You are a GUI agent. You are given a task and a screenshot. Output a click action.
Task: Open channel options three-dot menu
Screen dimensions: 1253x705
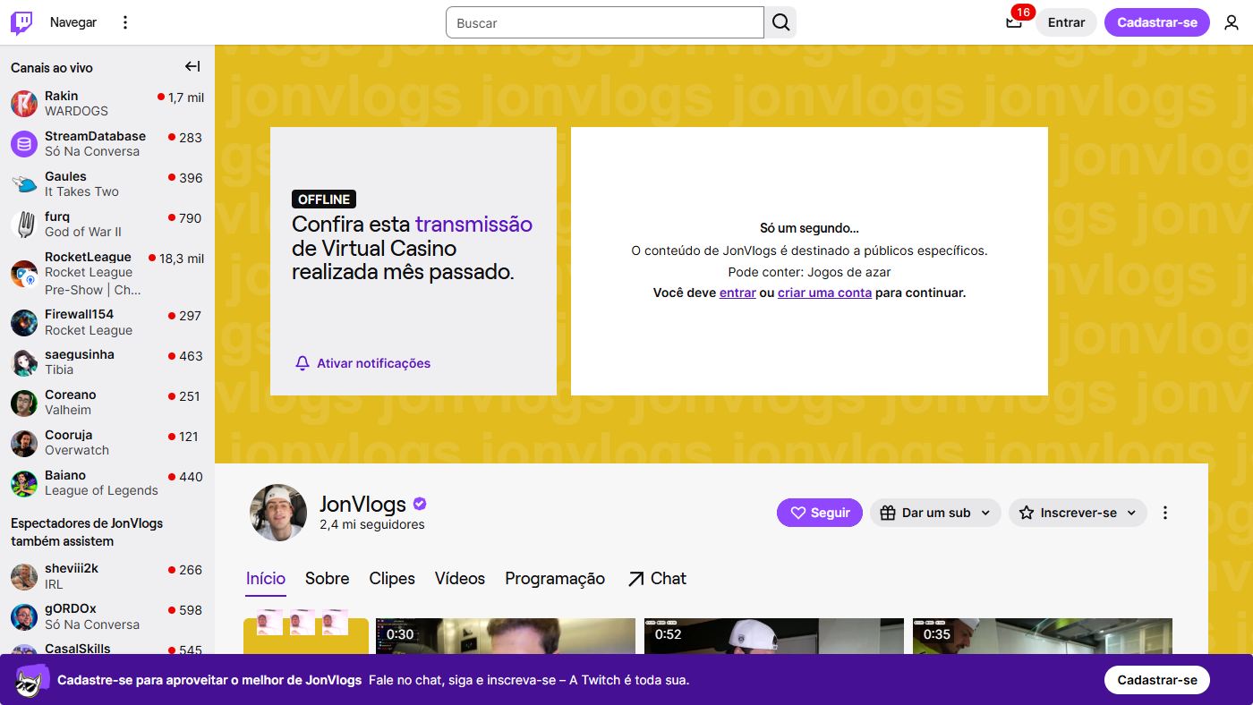(x=1165, y=513)
